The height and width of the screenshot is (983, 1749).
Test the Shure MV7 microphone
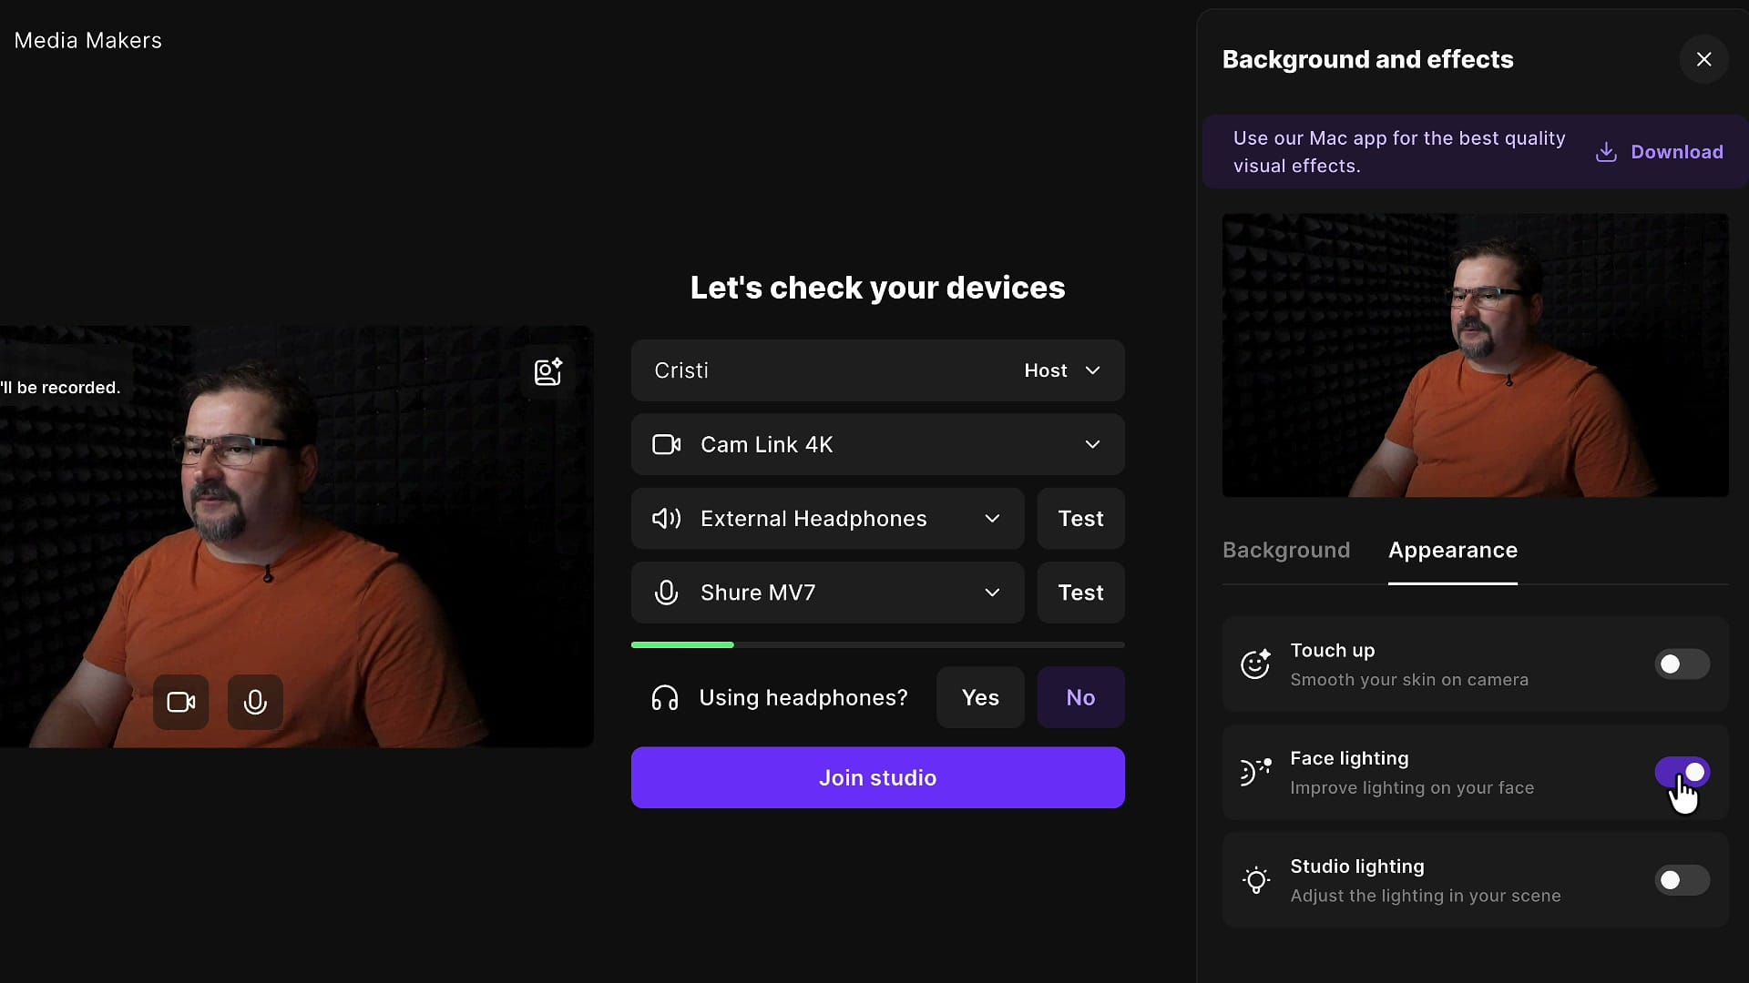point(1080,593)
